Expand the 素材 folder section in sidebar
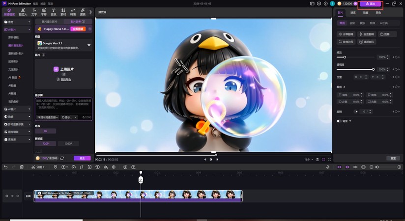The height and width of the screenshot is (221, 405). click(x=17, y=22)
